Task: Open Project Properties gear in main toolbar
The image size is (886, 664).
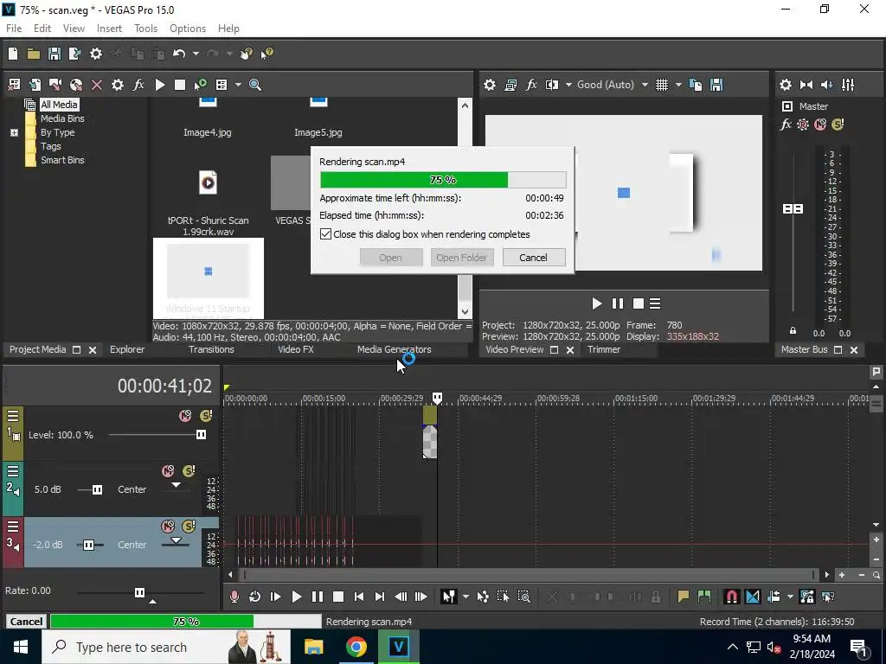Action: tap(96, 54)
